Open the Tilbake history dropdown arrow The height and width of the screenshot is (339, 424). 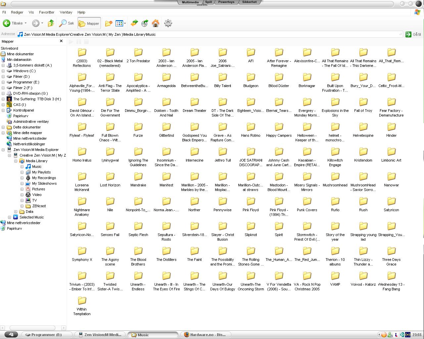25,23
